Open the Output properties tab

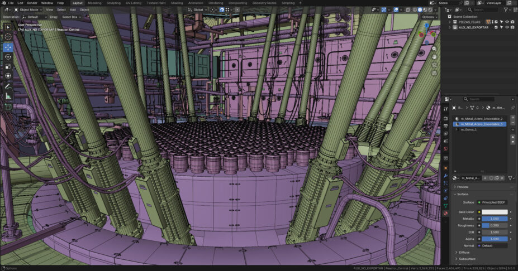446,126
